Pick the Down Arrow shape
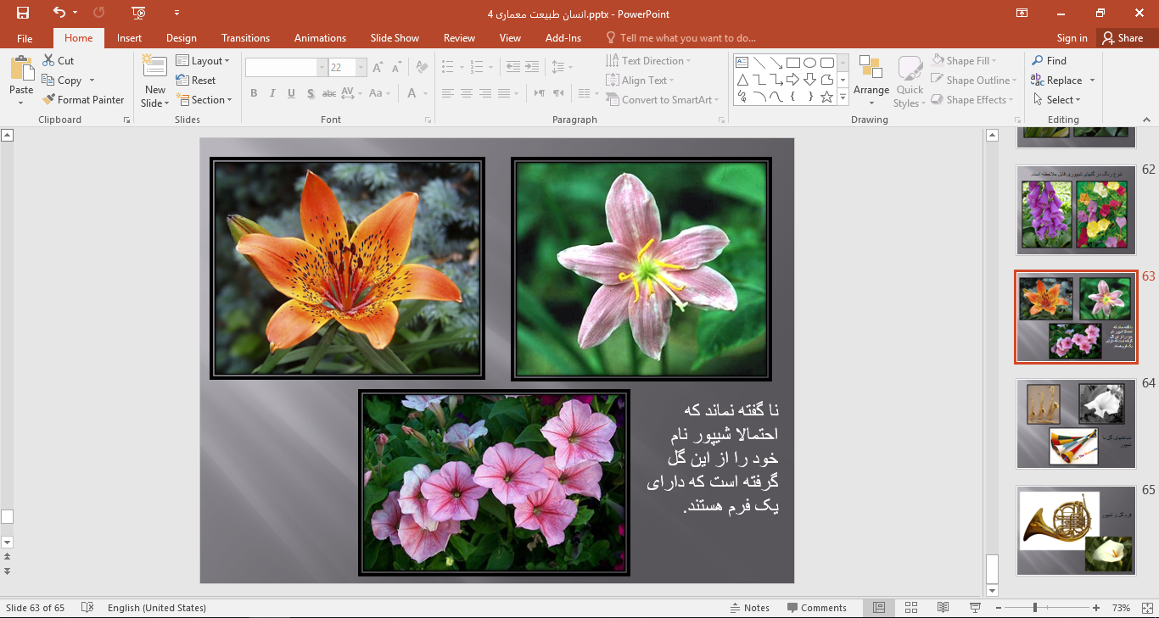 point(809,80)
